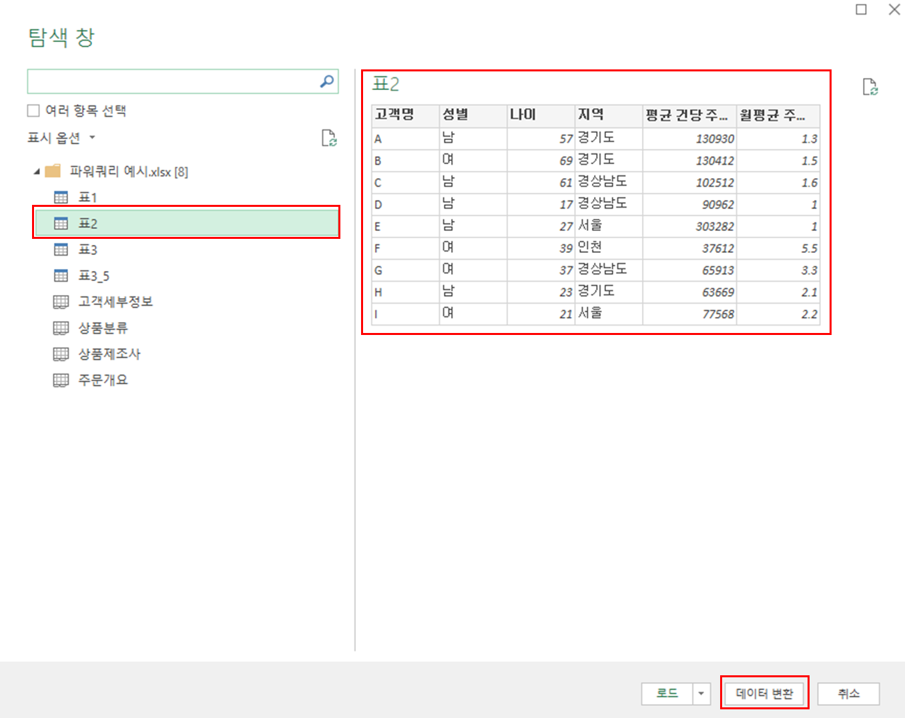Click the cell with value 5.5
Screen dimensions: 905x718
coord(778,248)
